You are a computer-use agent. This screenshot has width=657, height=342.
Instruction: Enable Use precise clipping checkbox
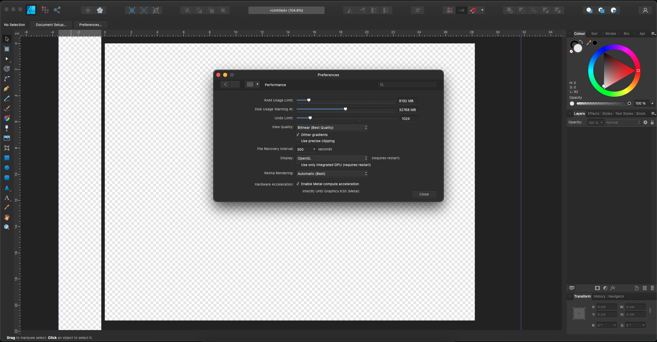(x=298, y=141)
